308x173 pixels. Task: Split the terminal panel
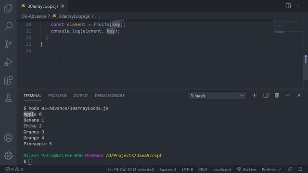(266, 95)
